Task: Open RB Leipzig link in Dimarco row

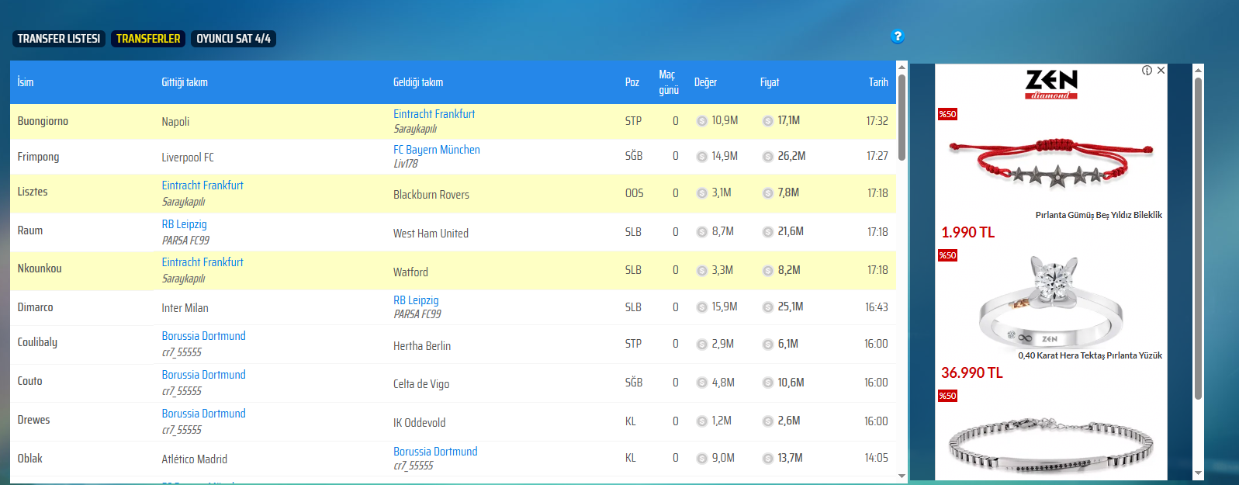Action: tap(416, 300)
